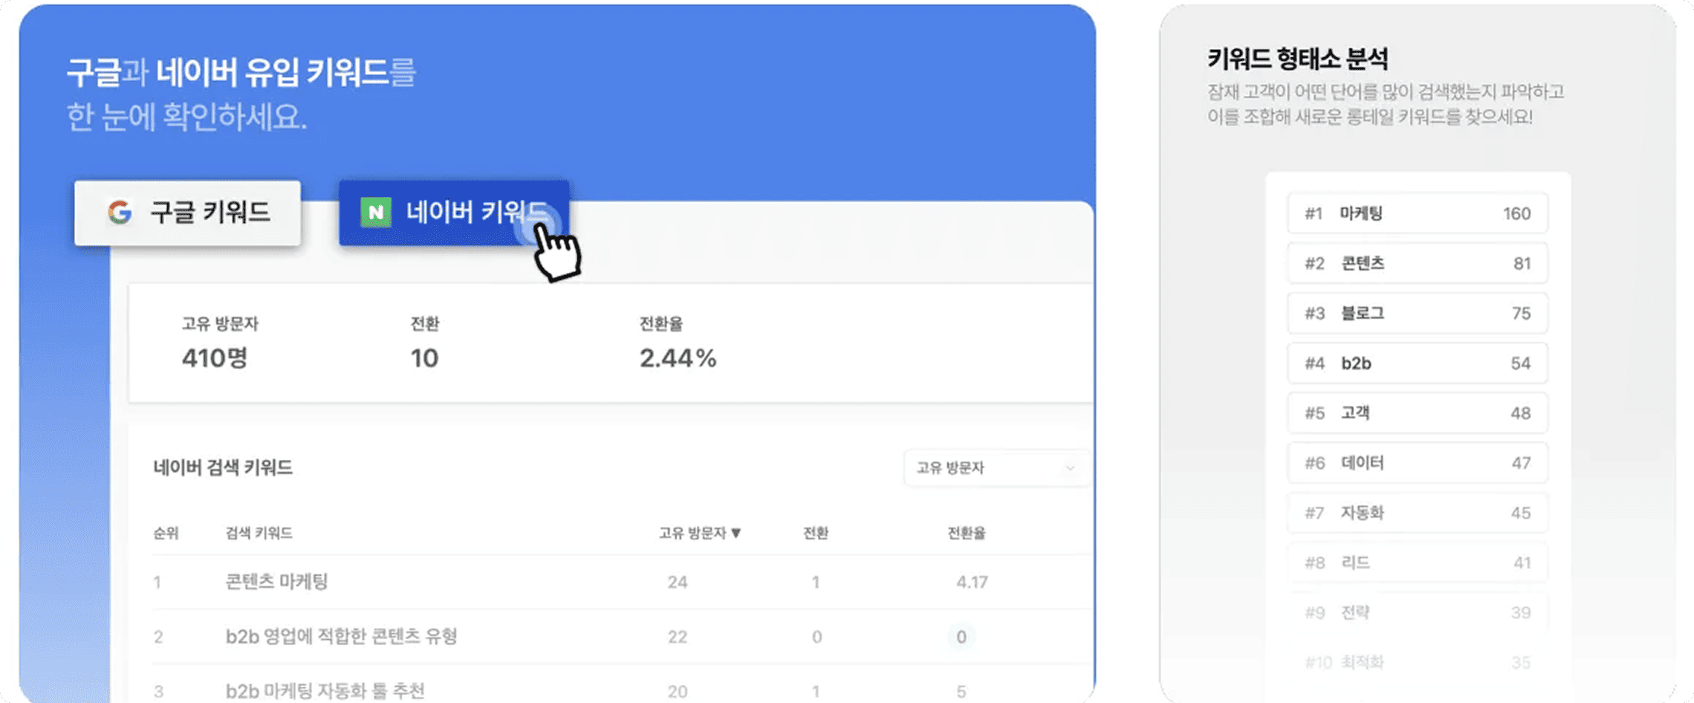
Task: Click the #5 고객 morpheme item
Action: click(x=1418, y=412)
